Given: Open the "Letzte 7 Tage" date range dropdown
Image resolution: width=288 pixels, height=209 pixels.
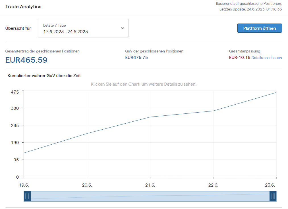Looking at the screenshot, I should (83, 28).
